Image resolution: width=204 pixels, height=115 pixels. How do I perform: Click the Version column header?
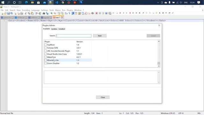coord(79,42)
